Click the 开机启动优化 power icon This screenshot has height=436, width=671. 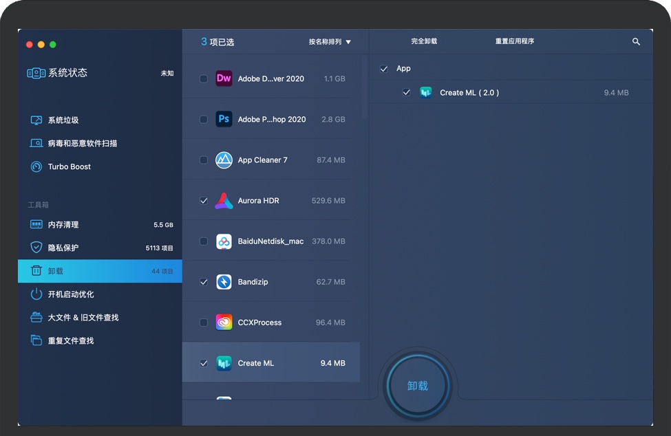click(36, 294)
